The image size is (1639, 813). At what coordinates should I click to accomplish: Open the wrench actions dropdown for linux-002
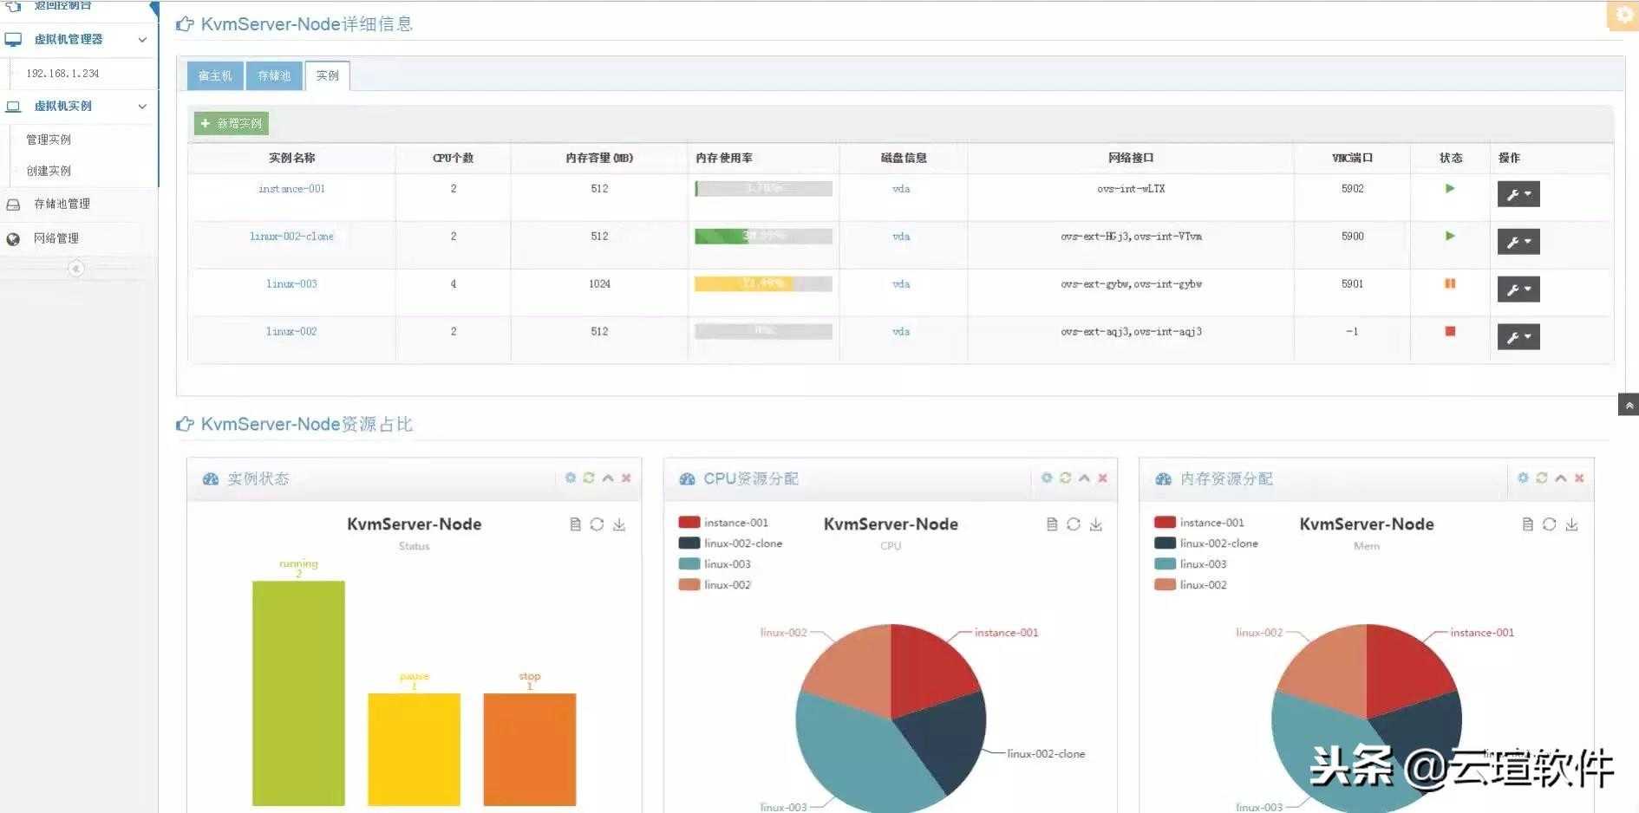coord(1518,337)
